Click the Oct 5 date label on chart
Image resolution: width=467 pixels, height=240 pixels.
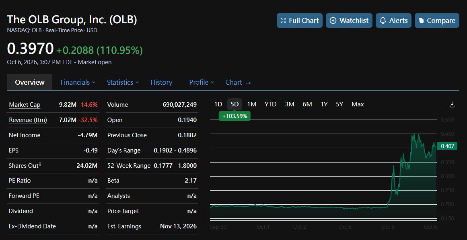(x=345, y=227)
